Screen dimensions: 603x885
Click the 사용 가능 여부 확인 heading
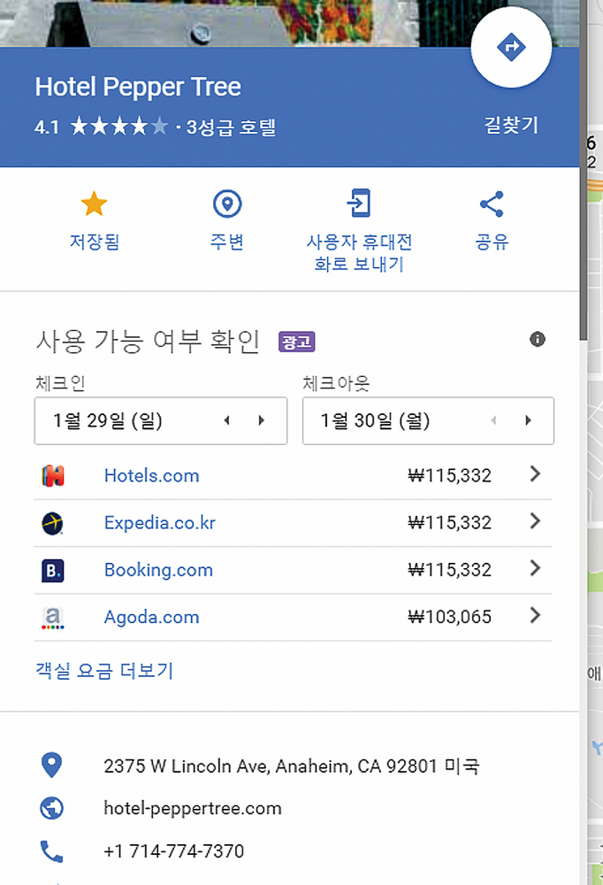click(x=148, y=341)
